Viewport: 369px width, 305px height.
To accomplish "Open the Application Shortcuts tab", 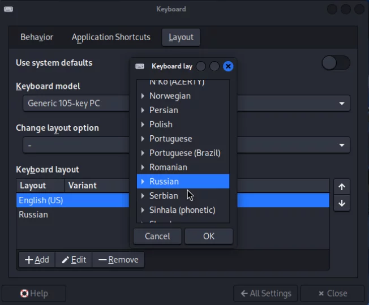I will coord(111,37).
